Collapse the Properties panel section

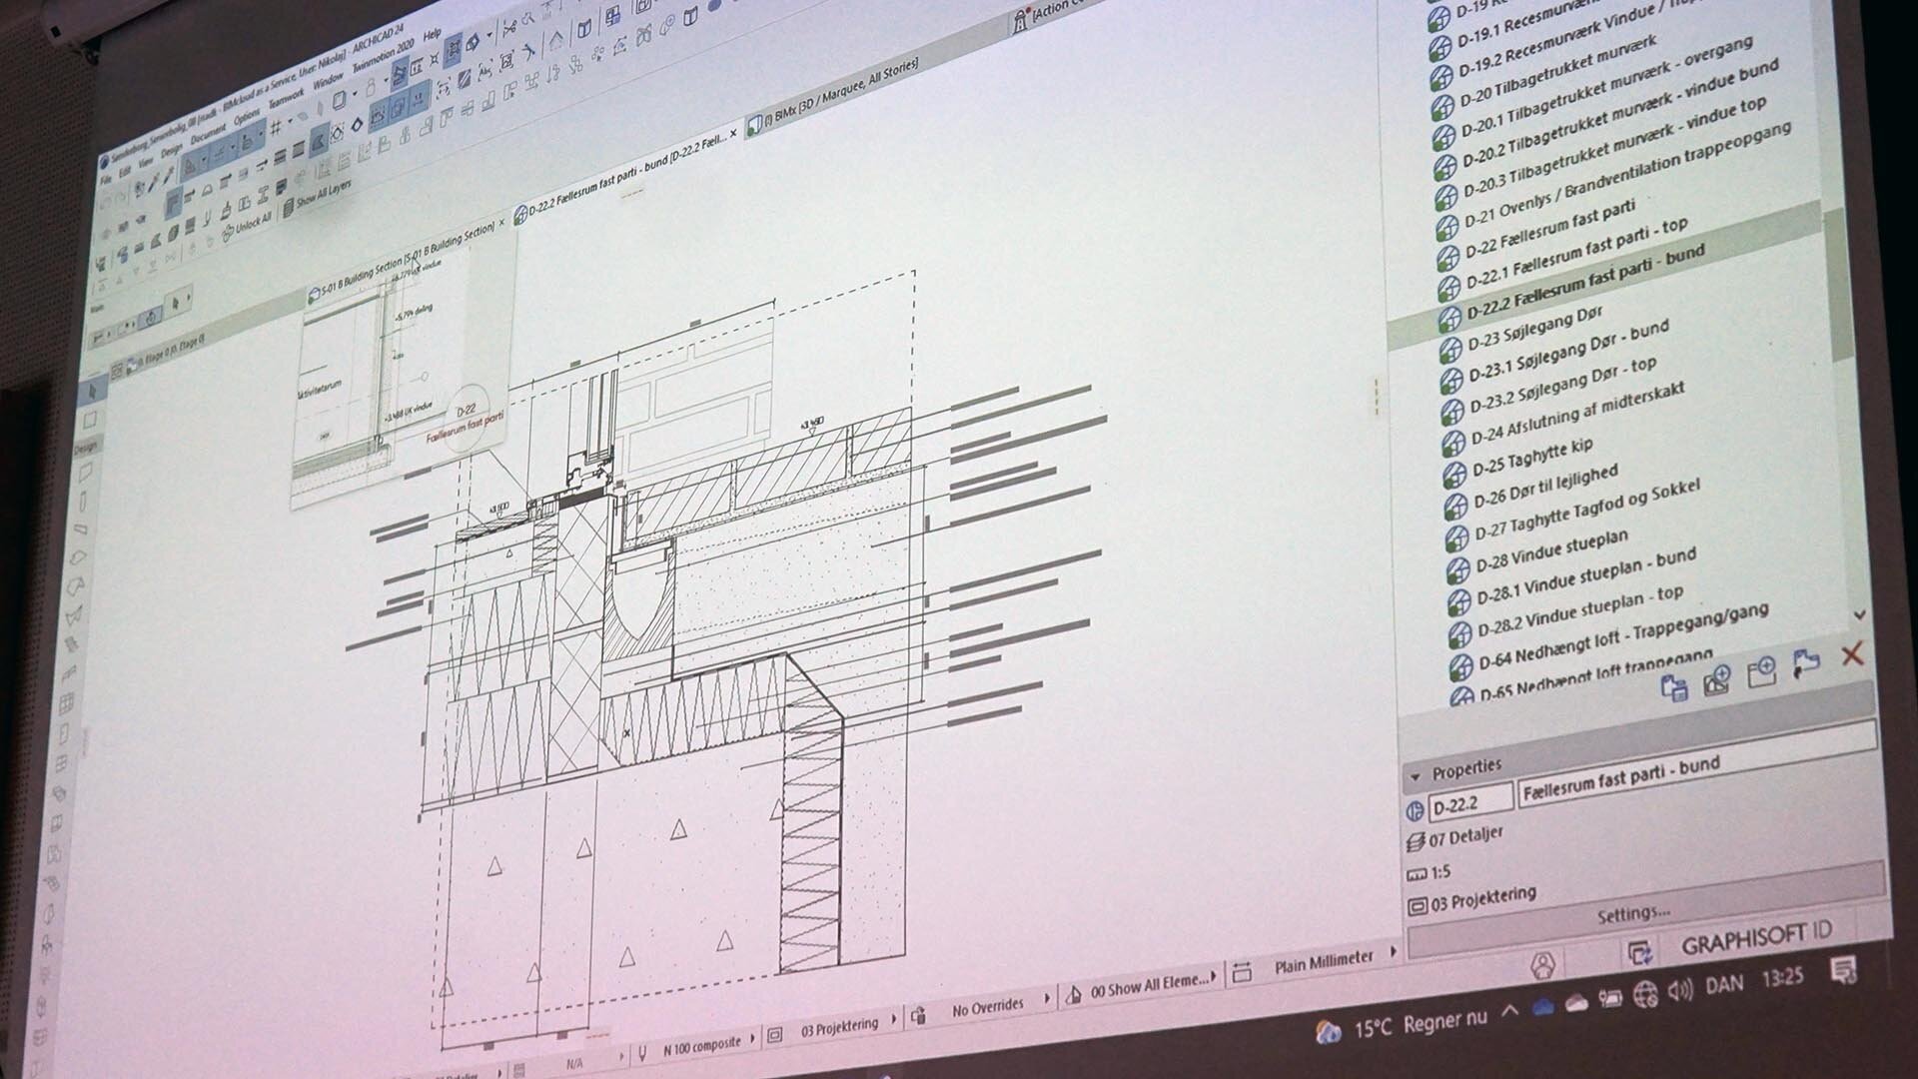[1415, 776]
